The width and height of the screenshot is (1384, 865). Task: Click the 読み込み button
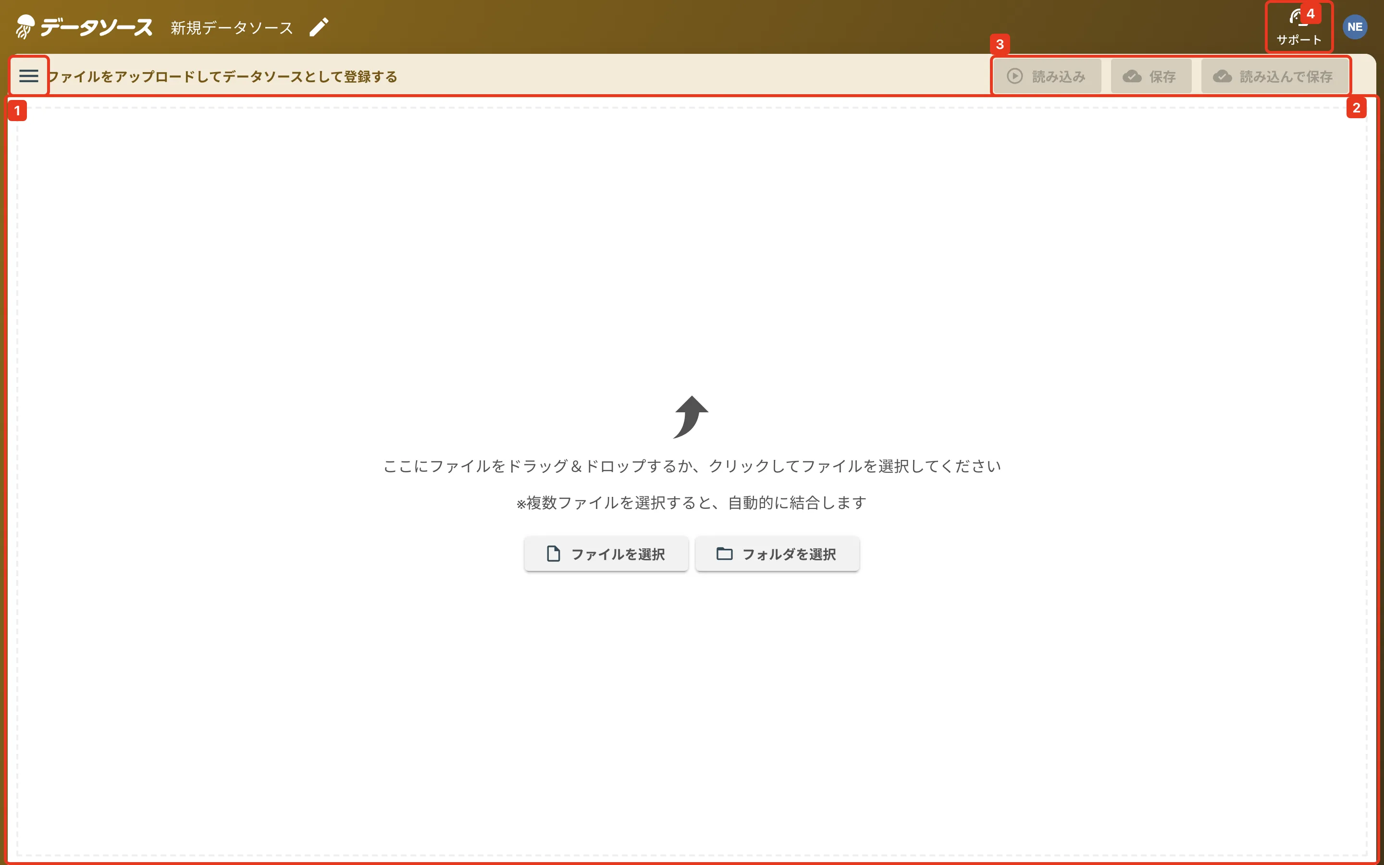(x=1047, y=76)
